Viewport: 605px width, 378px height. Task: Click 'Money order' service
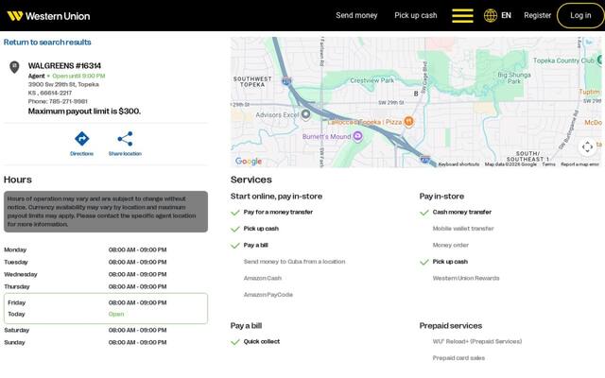[x=450, y=245]
